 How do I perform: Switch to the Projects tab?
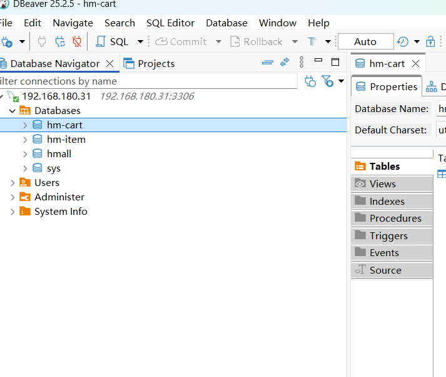149,64
